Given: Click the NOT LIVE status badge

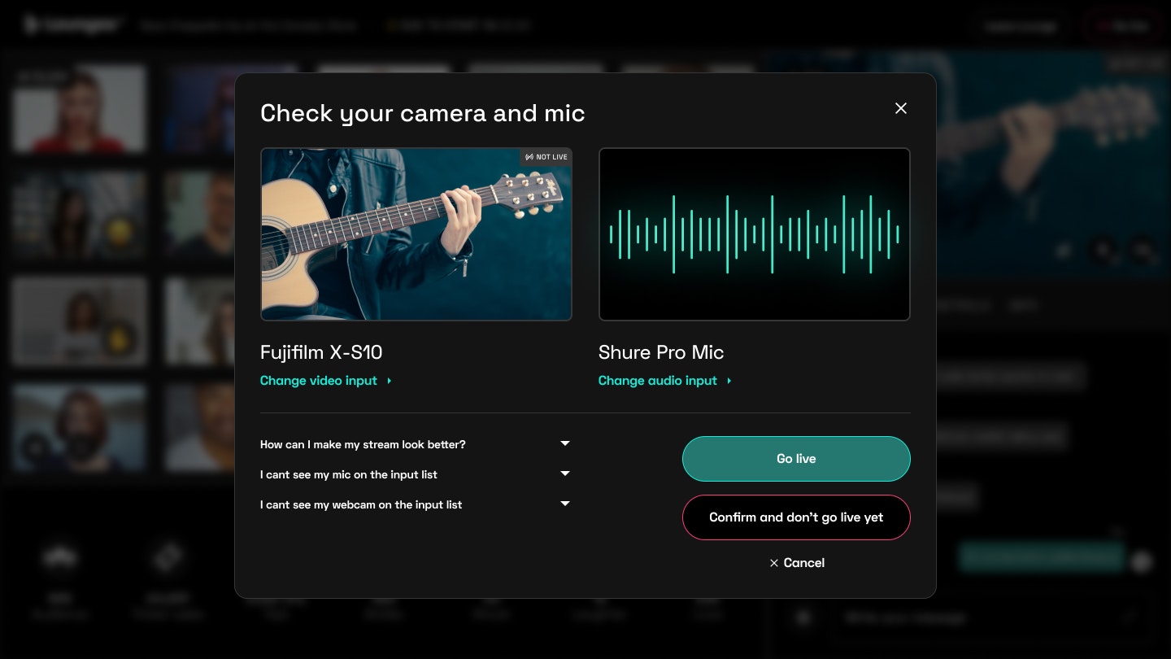Looking at the screenshot, I should 546,157.
